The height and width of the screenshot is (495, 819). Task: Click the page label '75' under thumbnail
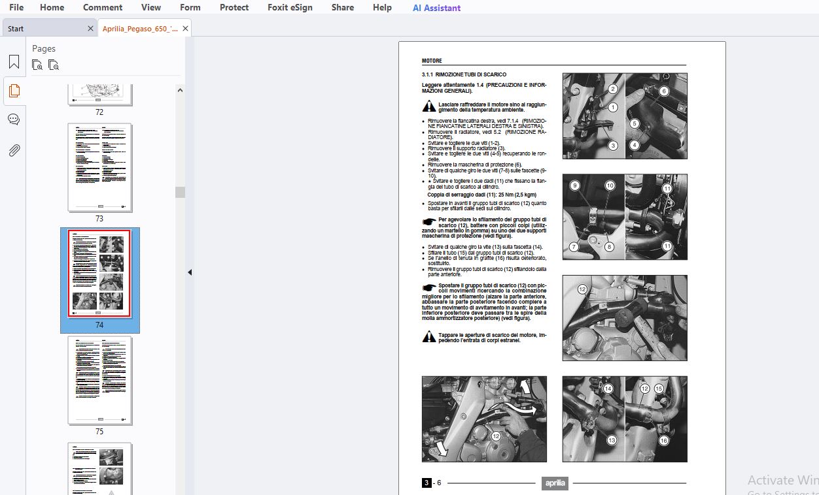point(99,432)
